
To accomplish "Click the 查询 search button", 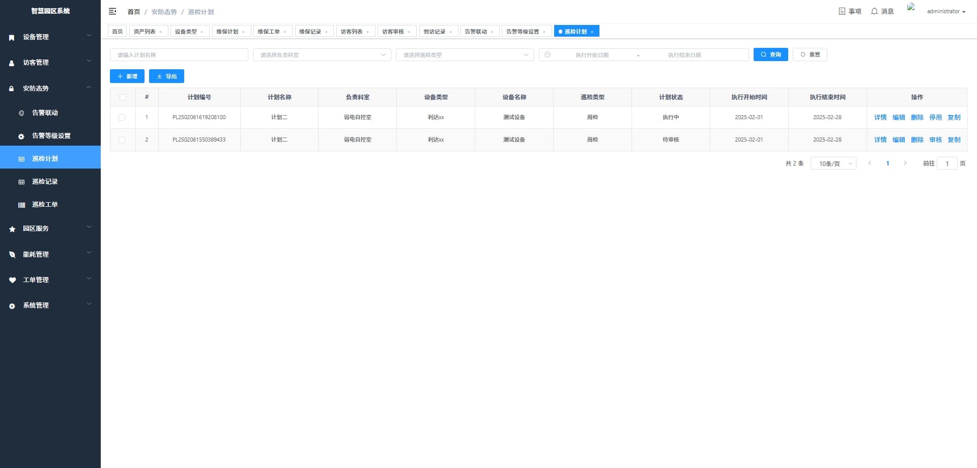I will (770, 54).
